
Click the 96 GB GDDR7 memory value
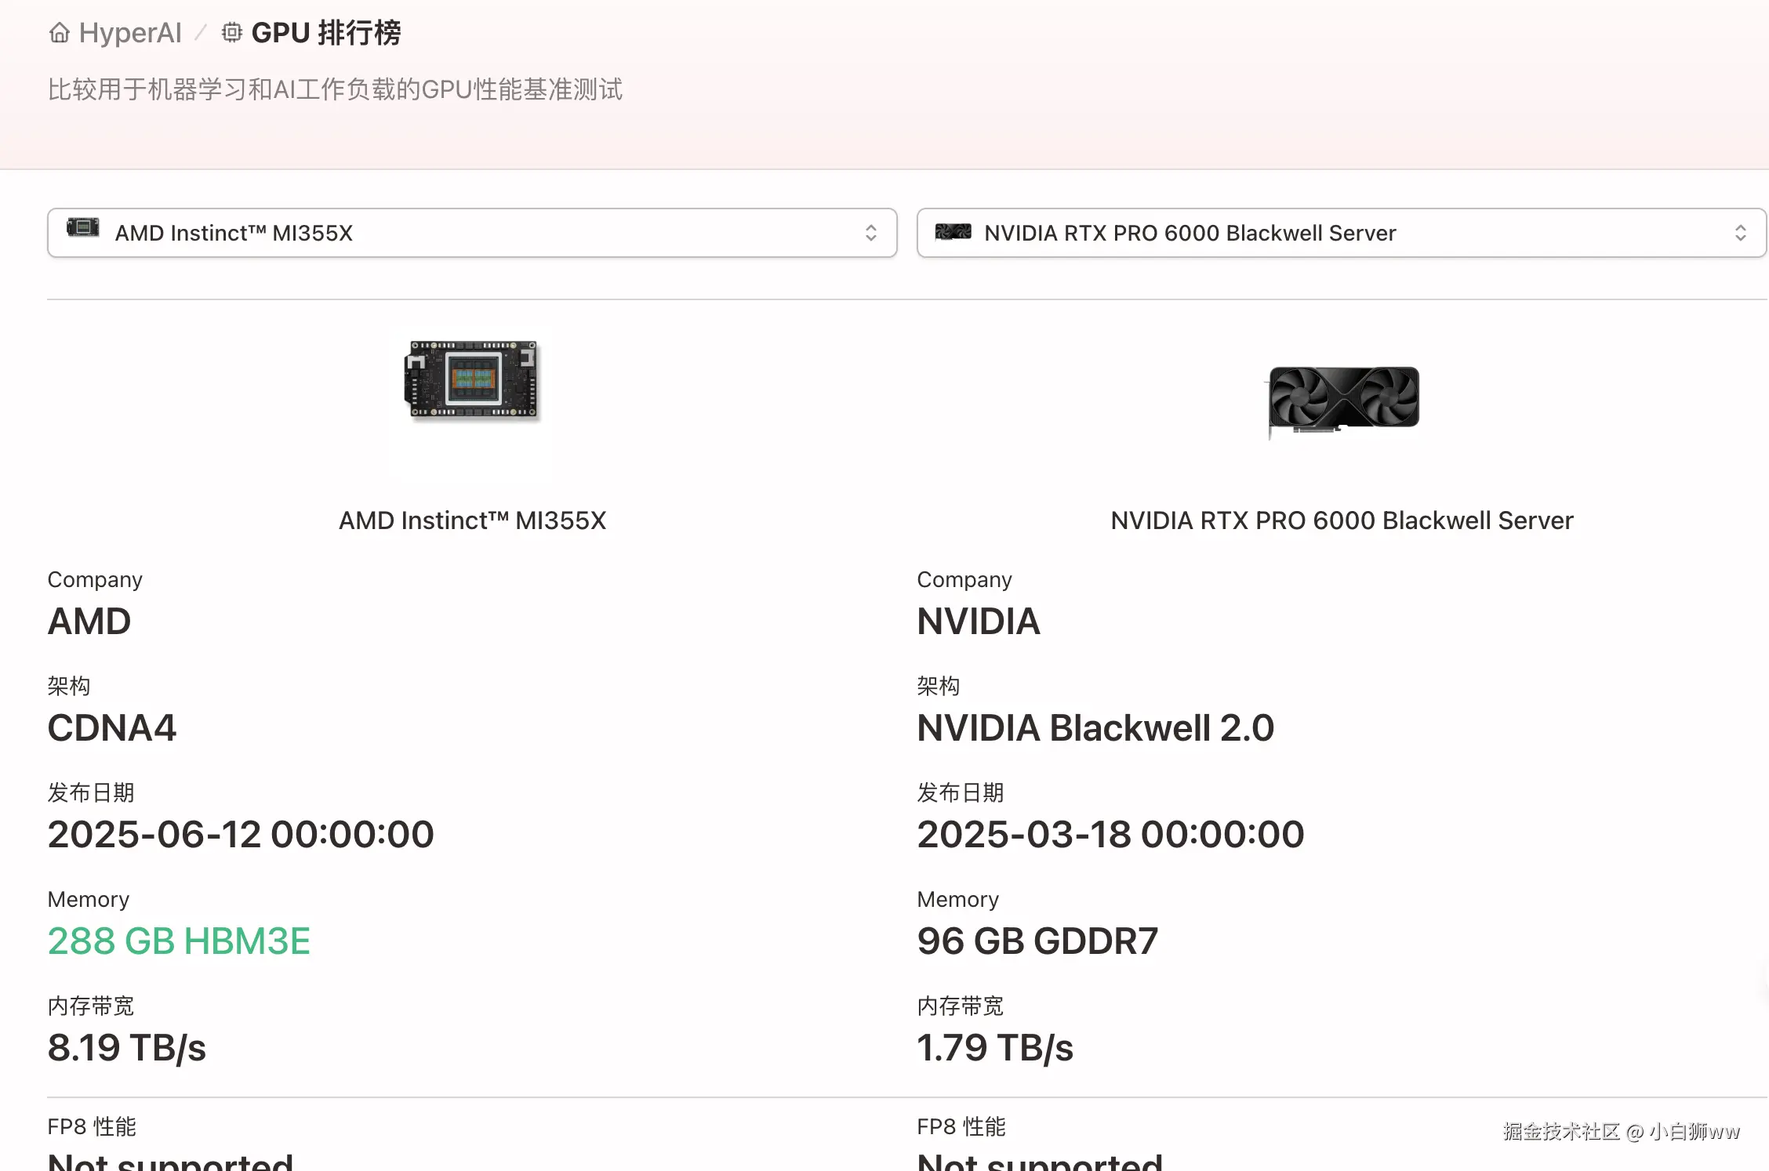(1037, 941)
